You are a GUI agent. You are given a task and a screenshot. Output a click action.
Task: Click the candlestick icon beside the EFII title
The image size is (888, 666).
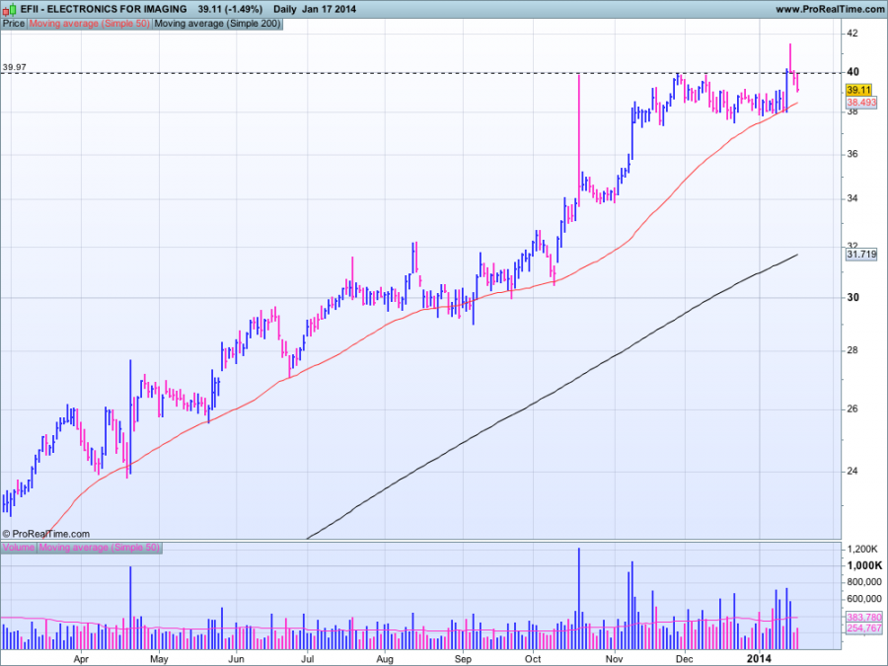[9, 10]
